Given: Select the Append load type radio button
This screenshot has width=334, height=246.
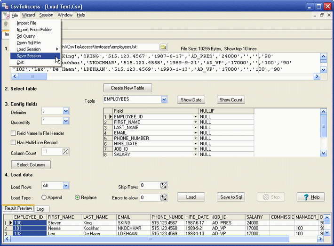Looking at the screenshot, I should (44, 197).
